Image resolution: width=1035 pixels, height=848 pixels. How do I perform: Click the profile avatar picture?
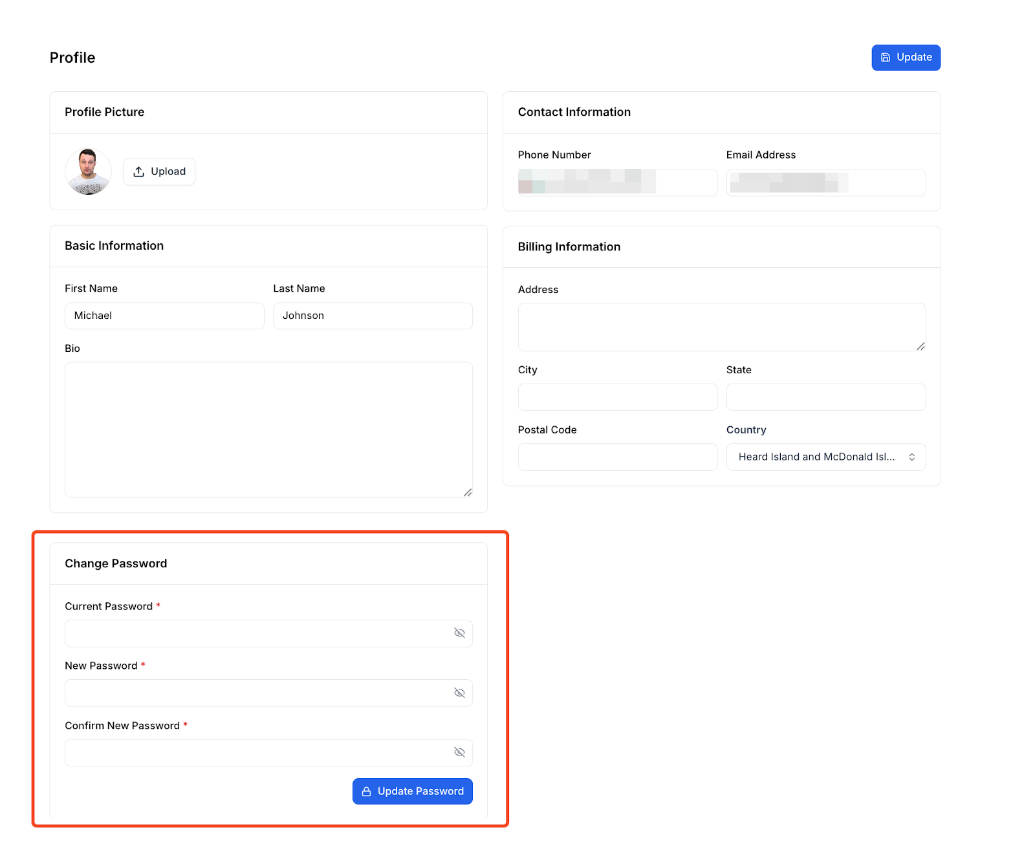[x=88, y=171]
